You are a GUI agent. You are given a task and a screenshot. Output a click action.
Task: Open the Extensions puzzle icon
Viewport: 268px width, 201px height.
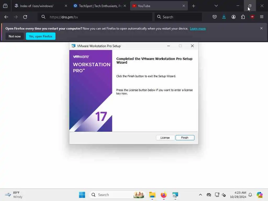243,17
